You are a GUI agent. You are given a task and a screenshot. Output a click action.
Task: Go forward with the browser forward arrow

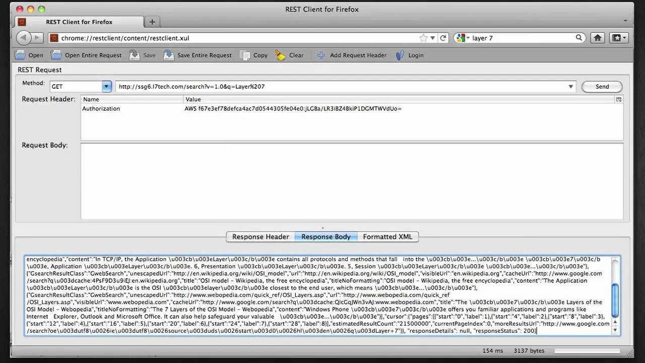[x=37, y=38]
